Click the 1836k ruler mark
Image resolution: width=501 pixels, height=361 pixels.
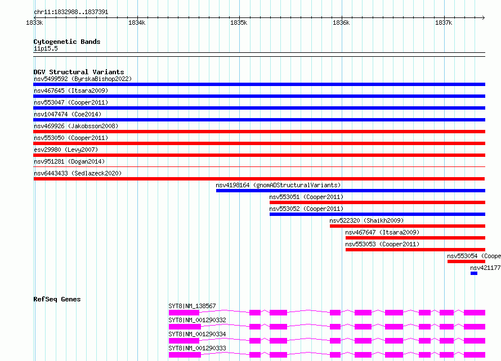click(341, 22)
